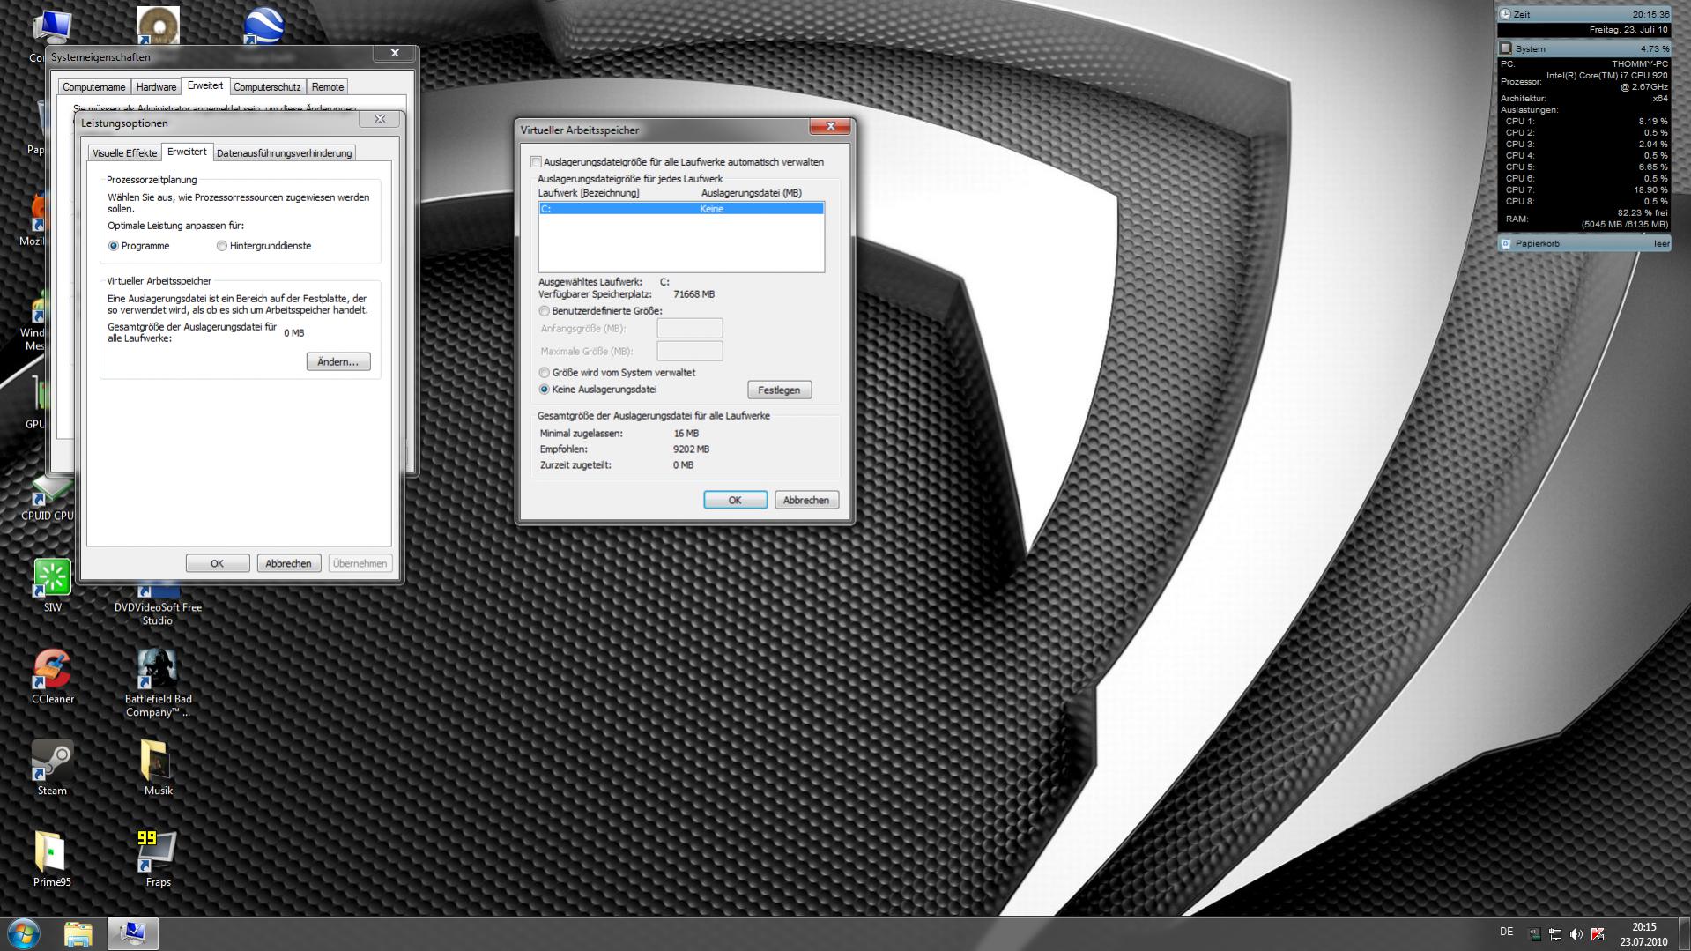Click the 71668 MB available space value
Screen dimensions: 1691x951
(x=693, y=294)
